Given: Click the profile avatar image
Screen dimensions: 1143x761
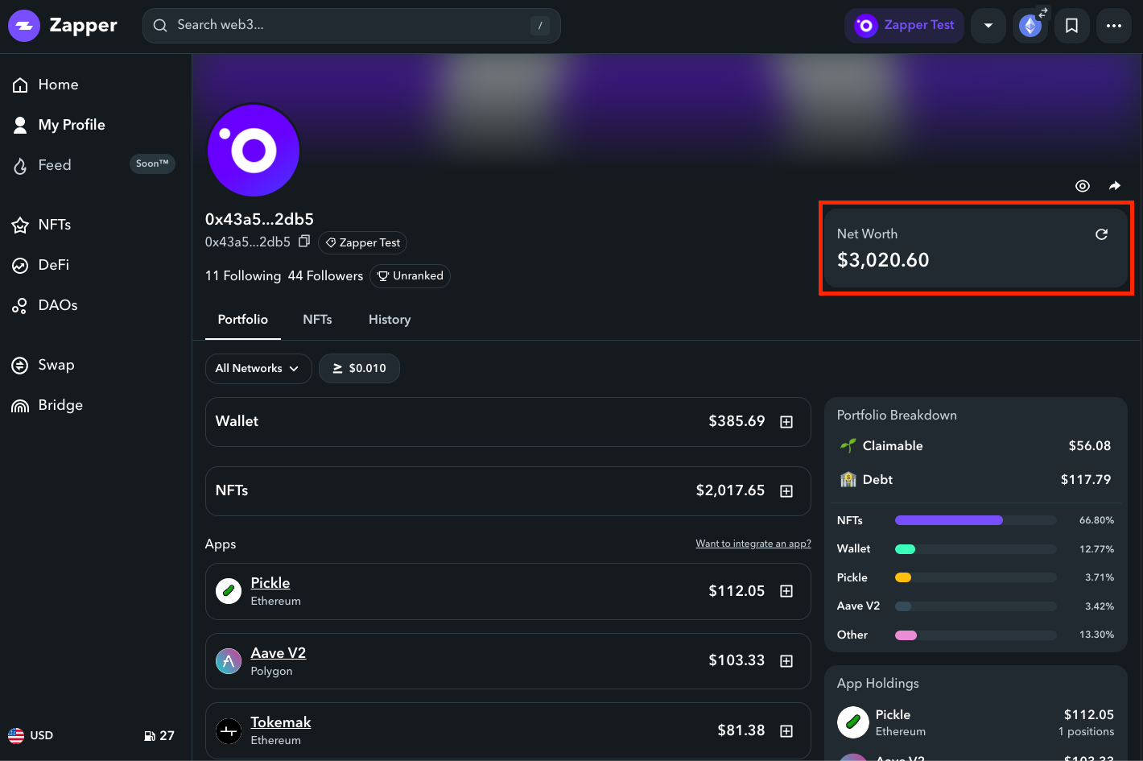Looking at the screenshot, I should click(254, 150).
